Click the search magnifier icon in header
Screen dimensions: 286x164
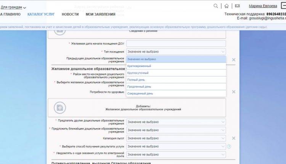click(x=216, y=6)
